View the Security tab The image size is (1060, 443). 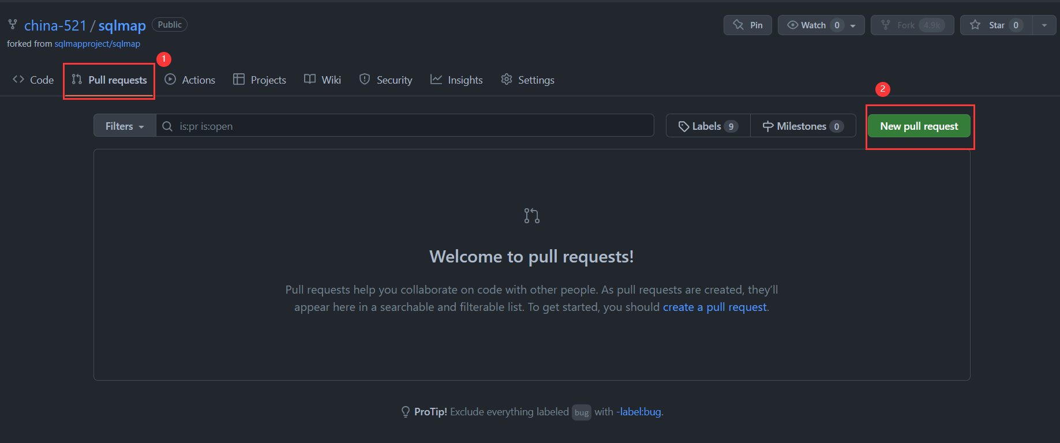(x=386, y=80)
